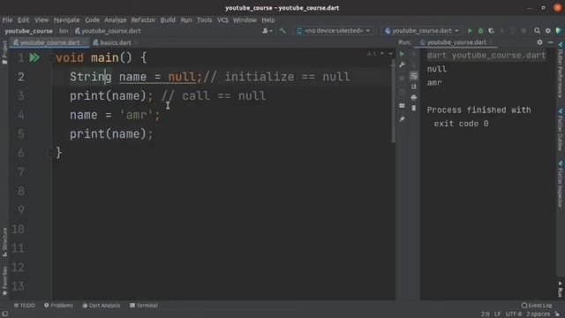This screenshot has width=565, height=318.
Task: Jump to previous highlighted problem arrow
Action: tap(382, 54)
